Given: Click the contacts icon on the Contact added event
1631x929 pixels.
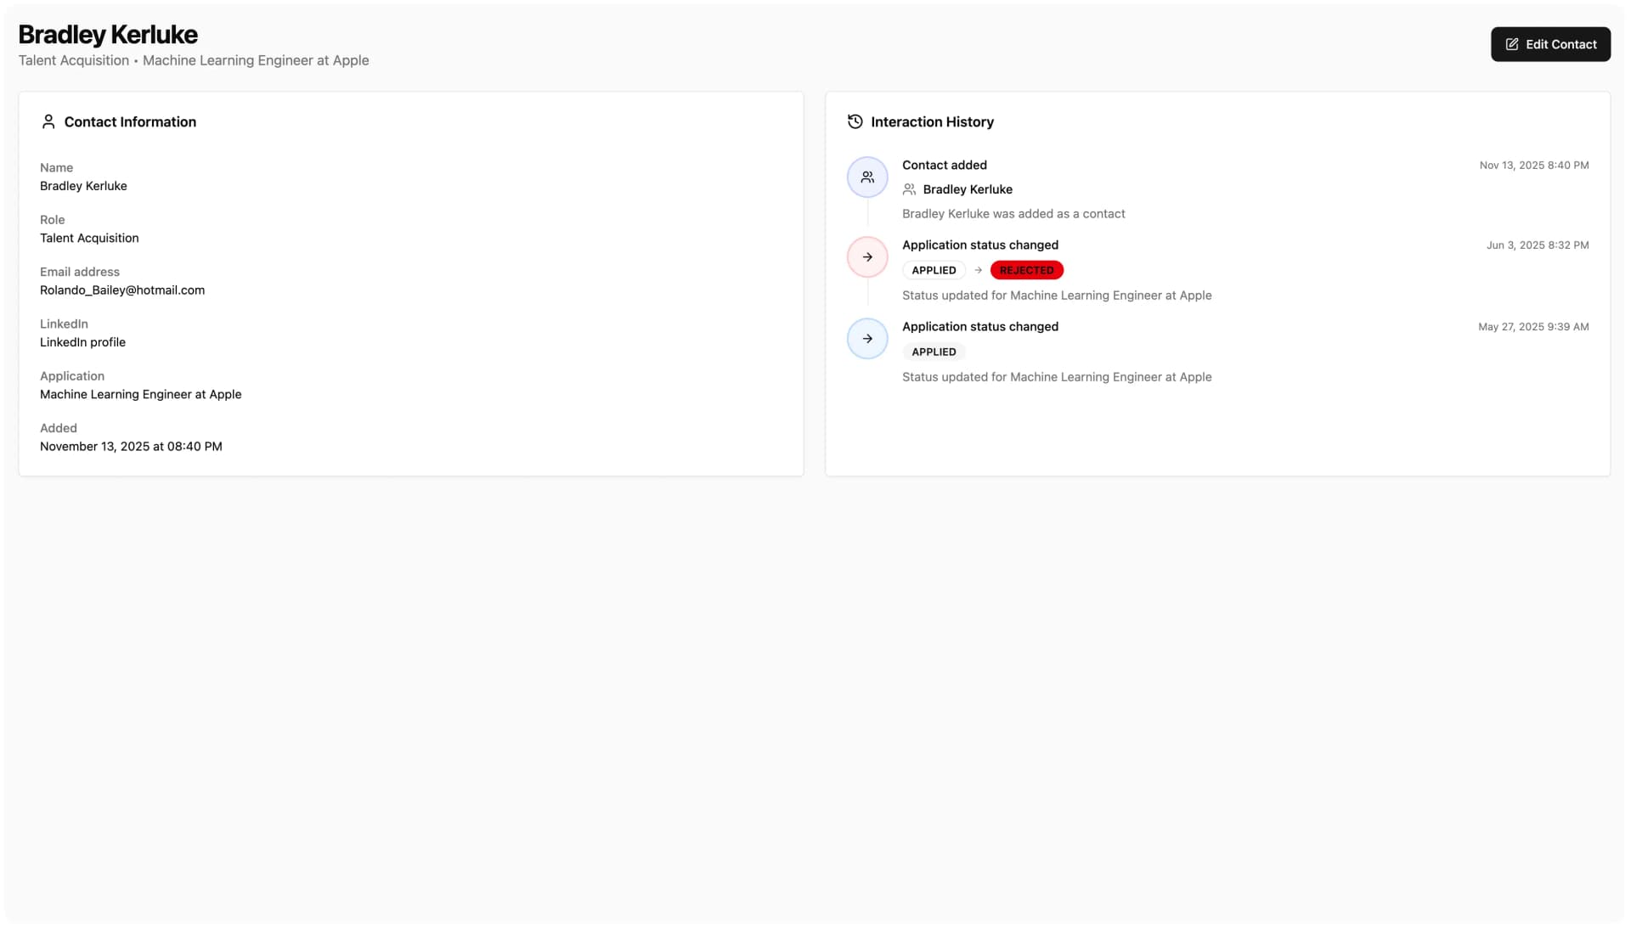Looking at the screenshot, I should click(866, 177).
